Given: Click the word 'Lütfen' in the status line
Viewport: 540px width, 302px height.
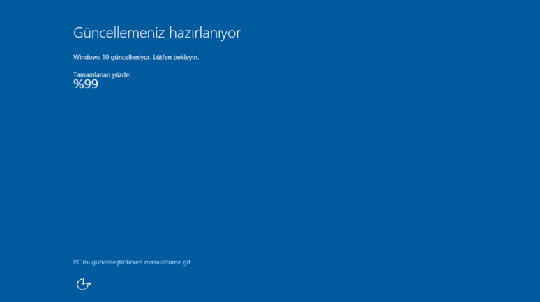Looking at the screenshot, I should click(163, 57).
